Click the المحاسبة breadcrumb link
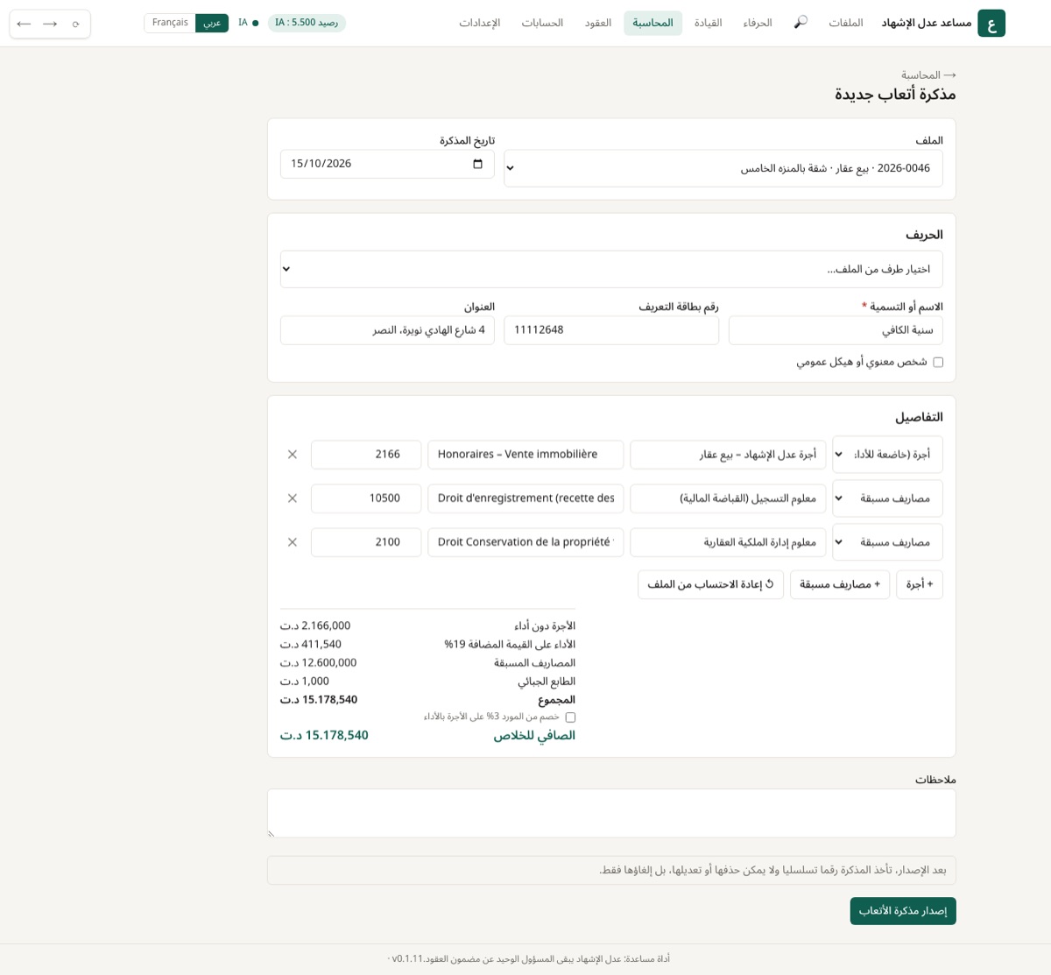This screenshot has width=1051, height=975. click(x=921, y=75)
